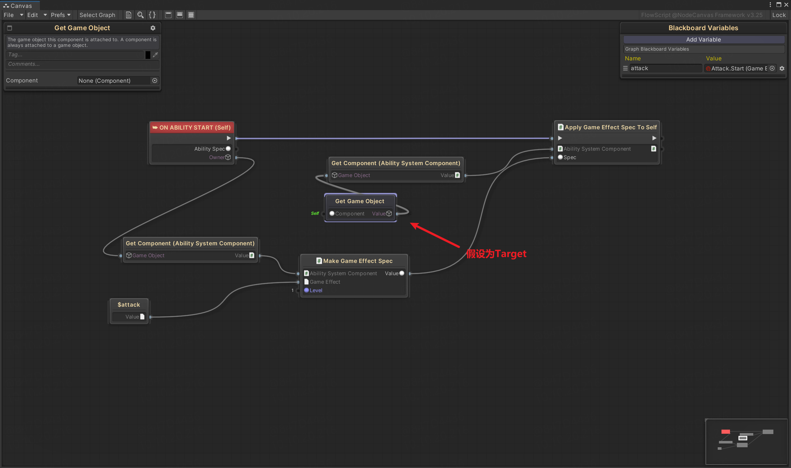
Task: Open the Edit dropdown menu
Action: (36, 15)
